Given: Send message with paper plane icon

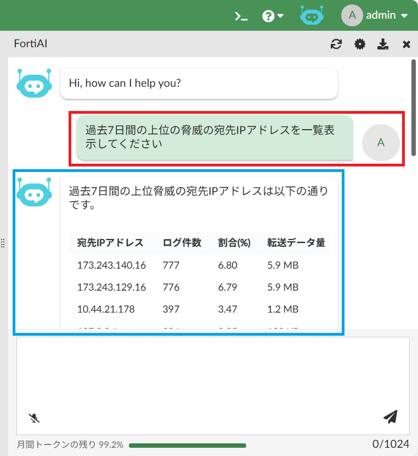Looking at the screenshot, I should pos(390,417).
